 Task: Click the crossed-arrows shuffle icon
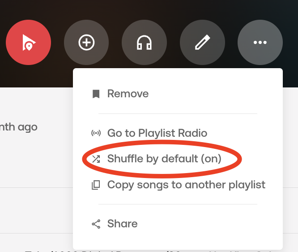(x=96, y=159)
